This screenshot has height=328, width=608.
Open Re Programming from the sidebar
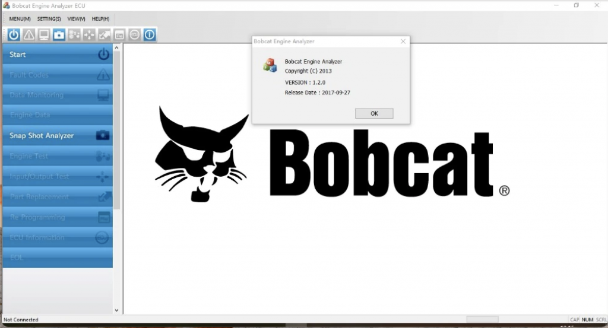click(x=58, y=217)
